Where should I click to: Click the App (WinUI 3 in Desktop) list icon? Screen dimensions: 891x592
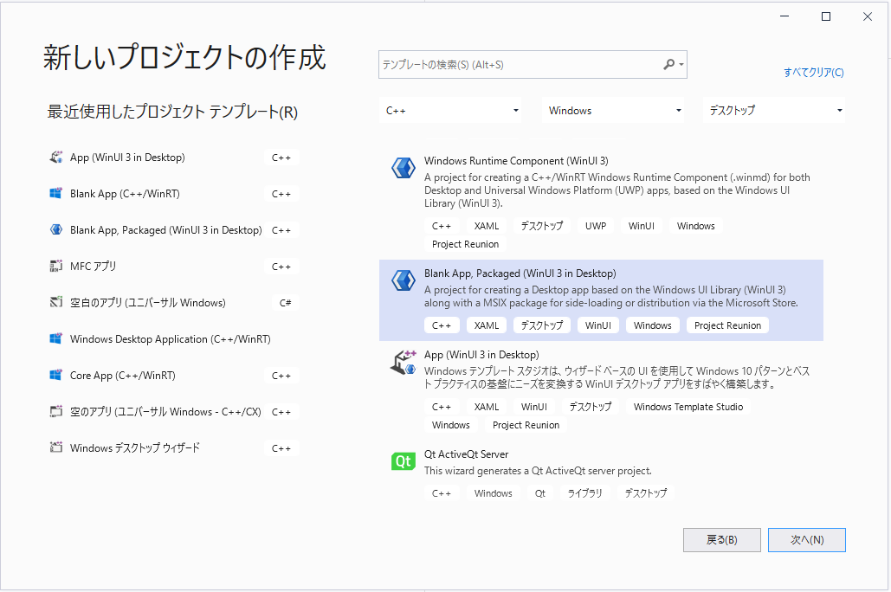404,363
